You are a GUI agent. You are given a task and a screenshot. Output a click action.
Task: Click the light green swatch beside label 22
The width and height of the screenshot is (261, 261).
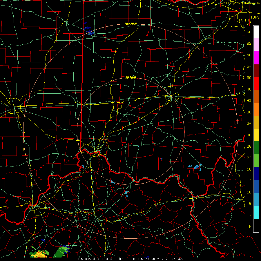pos(256,161)
